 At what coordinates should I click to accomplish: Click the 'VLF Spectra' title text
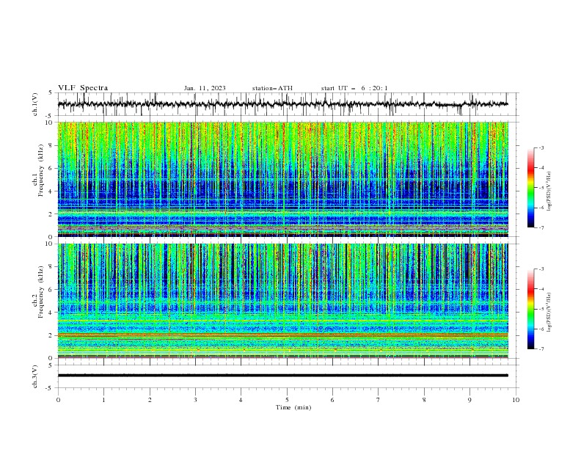83,88
